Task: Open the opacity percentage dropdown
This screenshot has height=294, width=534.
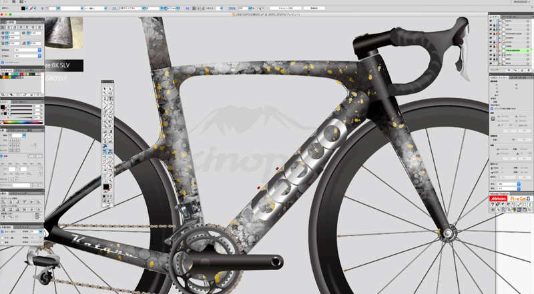Action: tap(250, 8)
